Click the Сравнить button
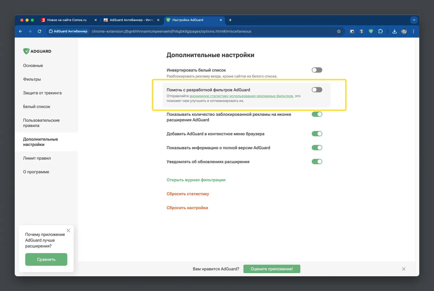The height and width of the screenshot is (291, 434). pyautogui.click(x=46, y=259)
